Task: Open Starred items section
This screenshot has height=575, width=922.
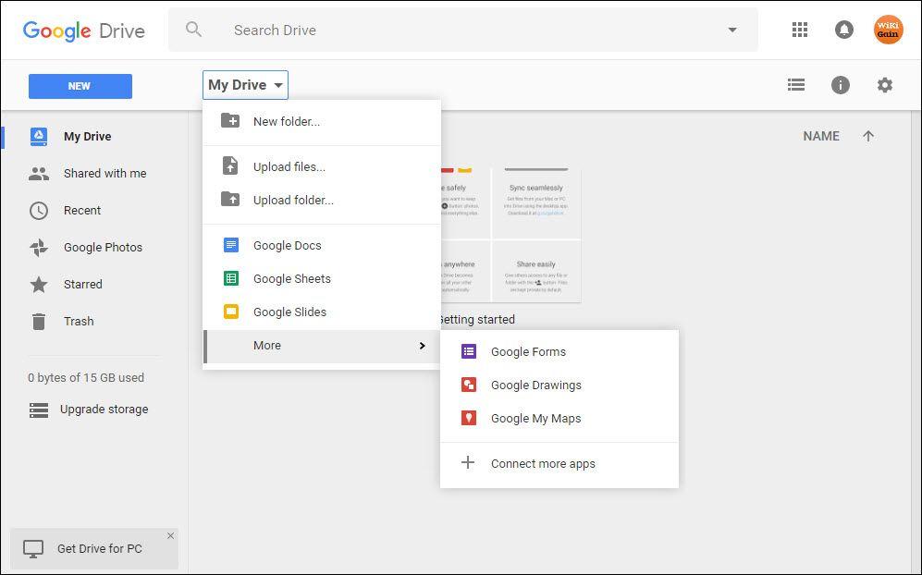Action: point(83,285)
